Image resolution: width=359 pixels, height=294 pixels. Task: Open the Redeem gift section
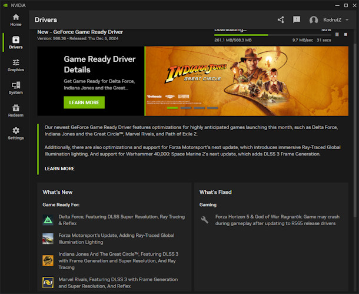[x=15, y=111]
